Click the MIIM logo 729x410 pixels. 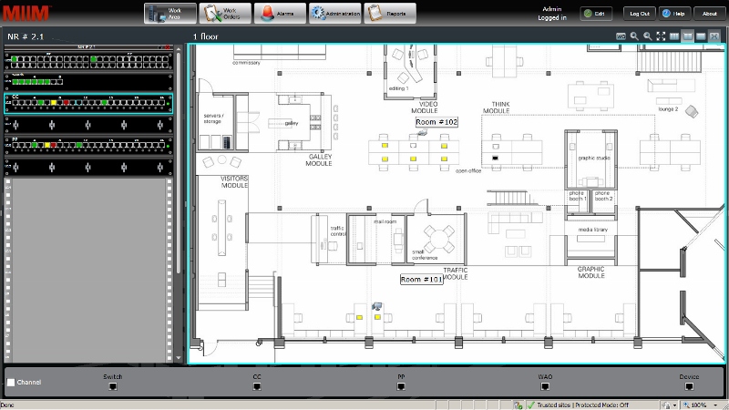pos(27,13)
